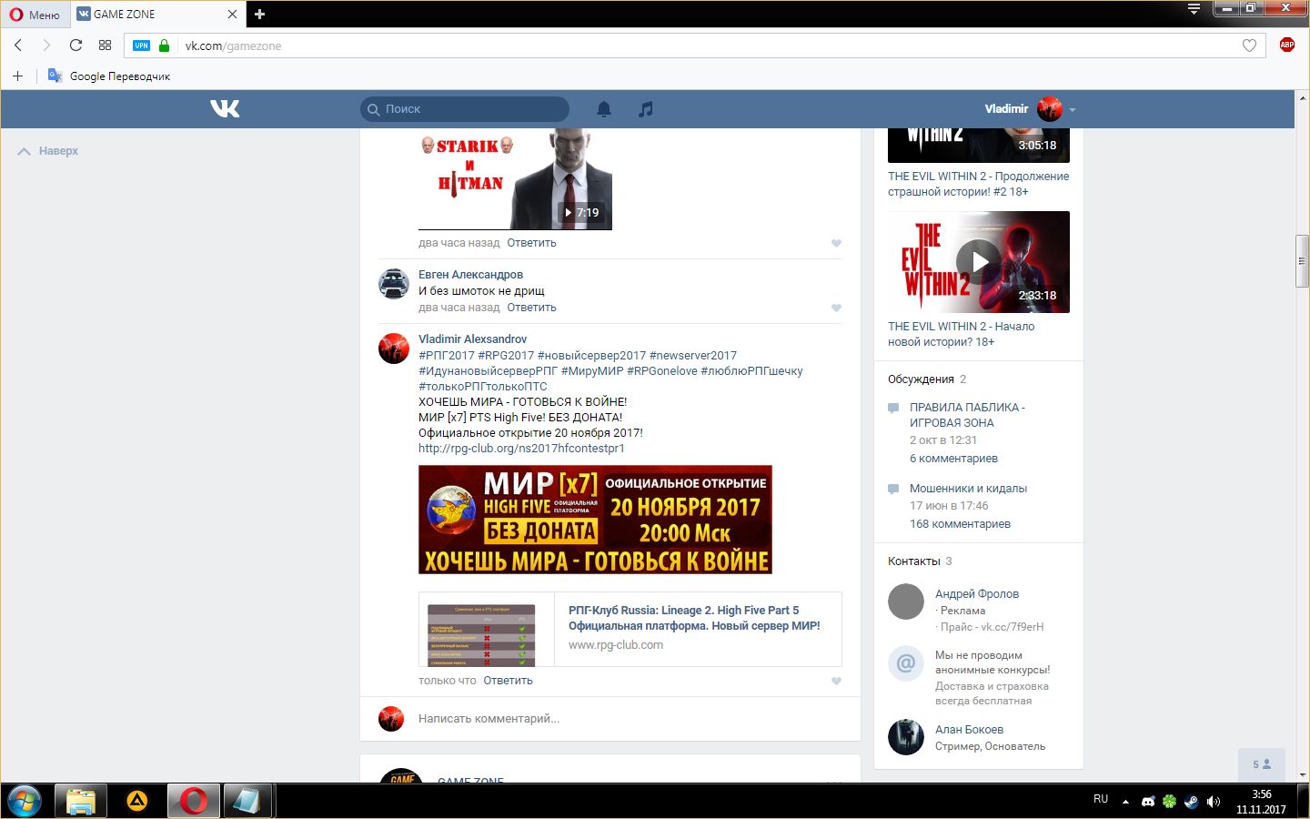Open the Opera tab menu icon

(1194, 9)
